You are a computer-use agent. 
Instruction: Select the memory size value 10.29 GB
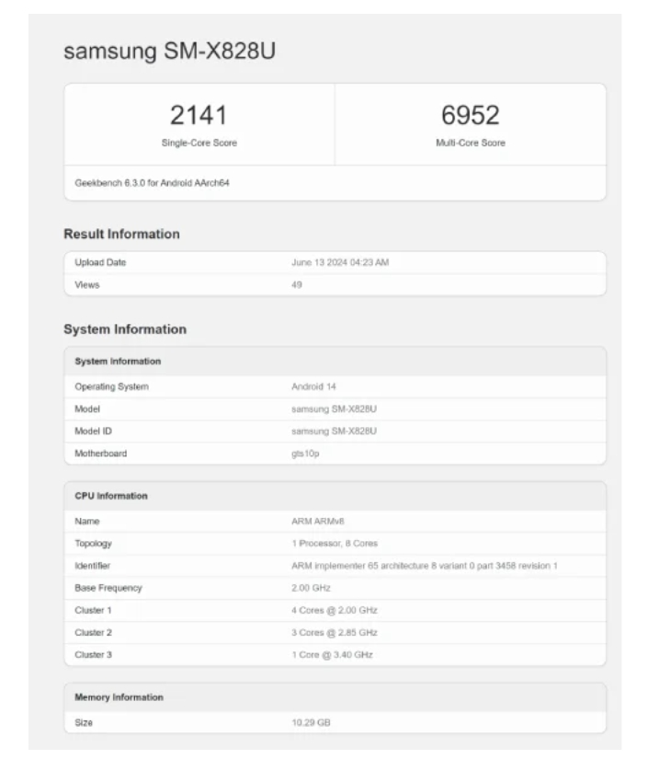click(311, 723)
